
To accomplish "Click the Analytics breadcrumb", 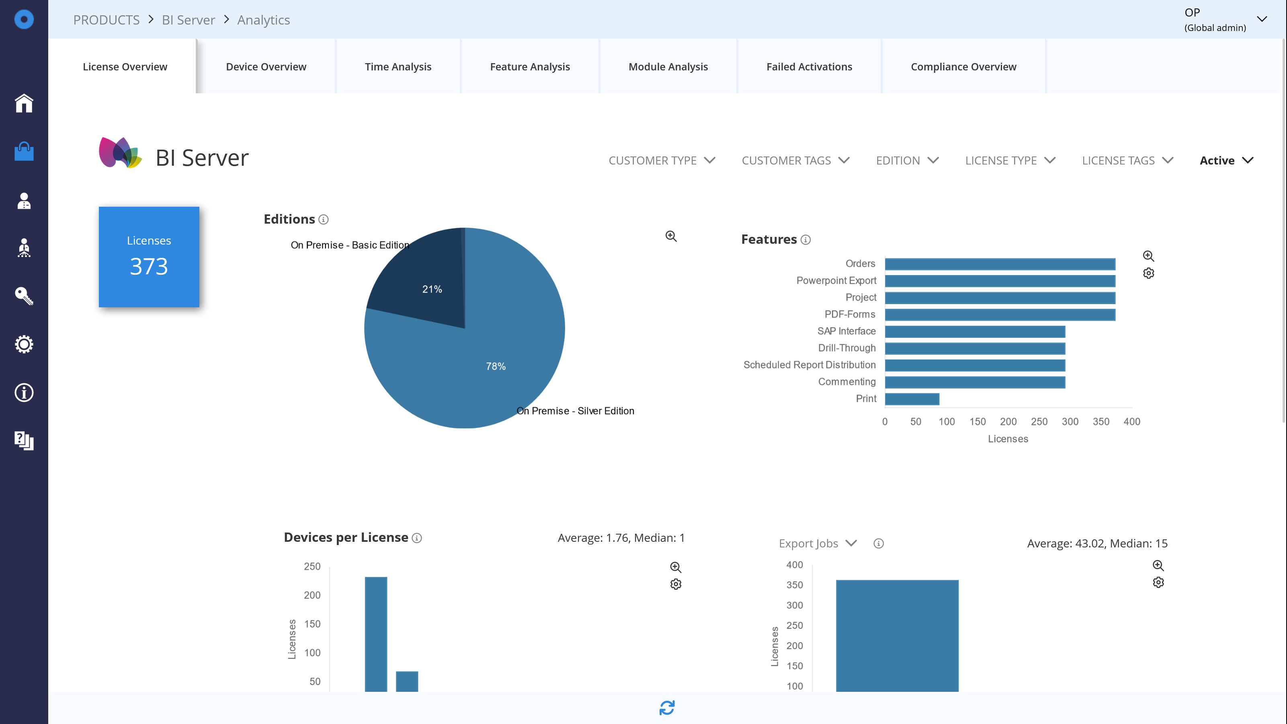I will click(263, 20).
